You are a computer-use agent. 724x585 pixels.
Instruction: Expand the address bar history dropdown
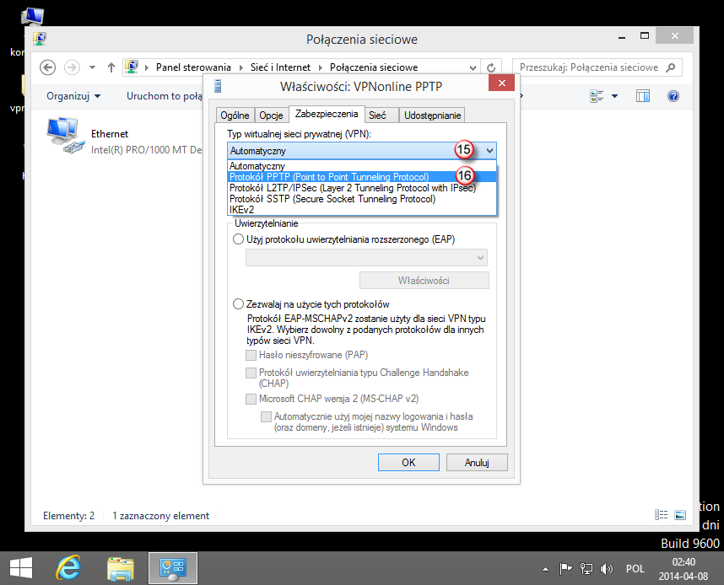[473, 67]
